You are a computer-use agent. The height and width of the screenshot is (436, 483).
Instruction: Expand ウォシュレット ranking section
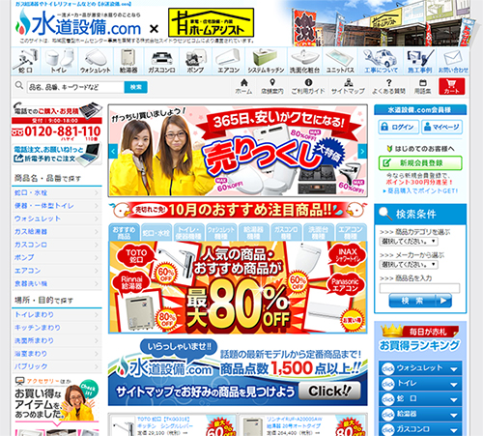click(x=420, y=368)
